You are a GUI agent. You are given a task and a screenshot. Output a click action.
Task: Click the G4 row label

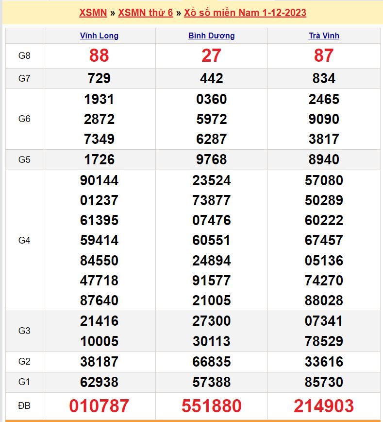tap(24, 240)
